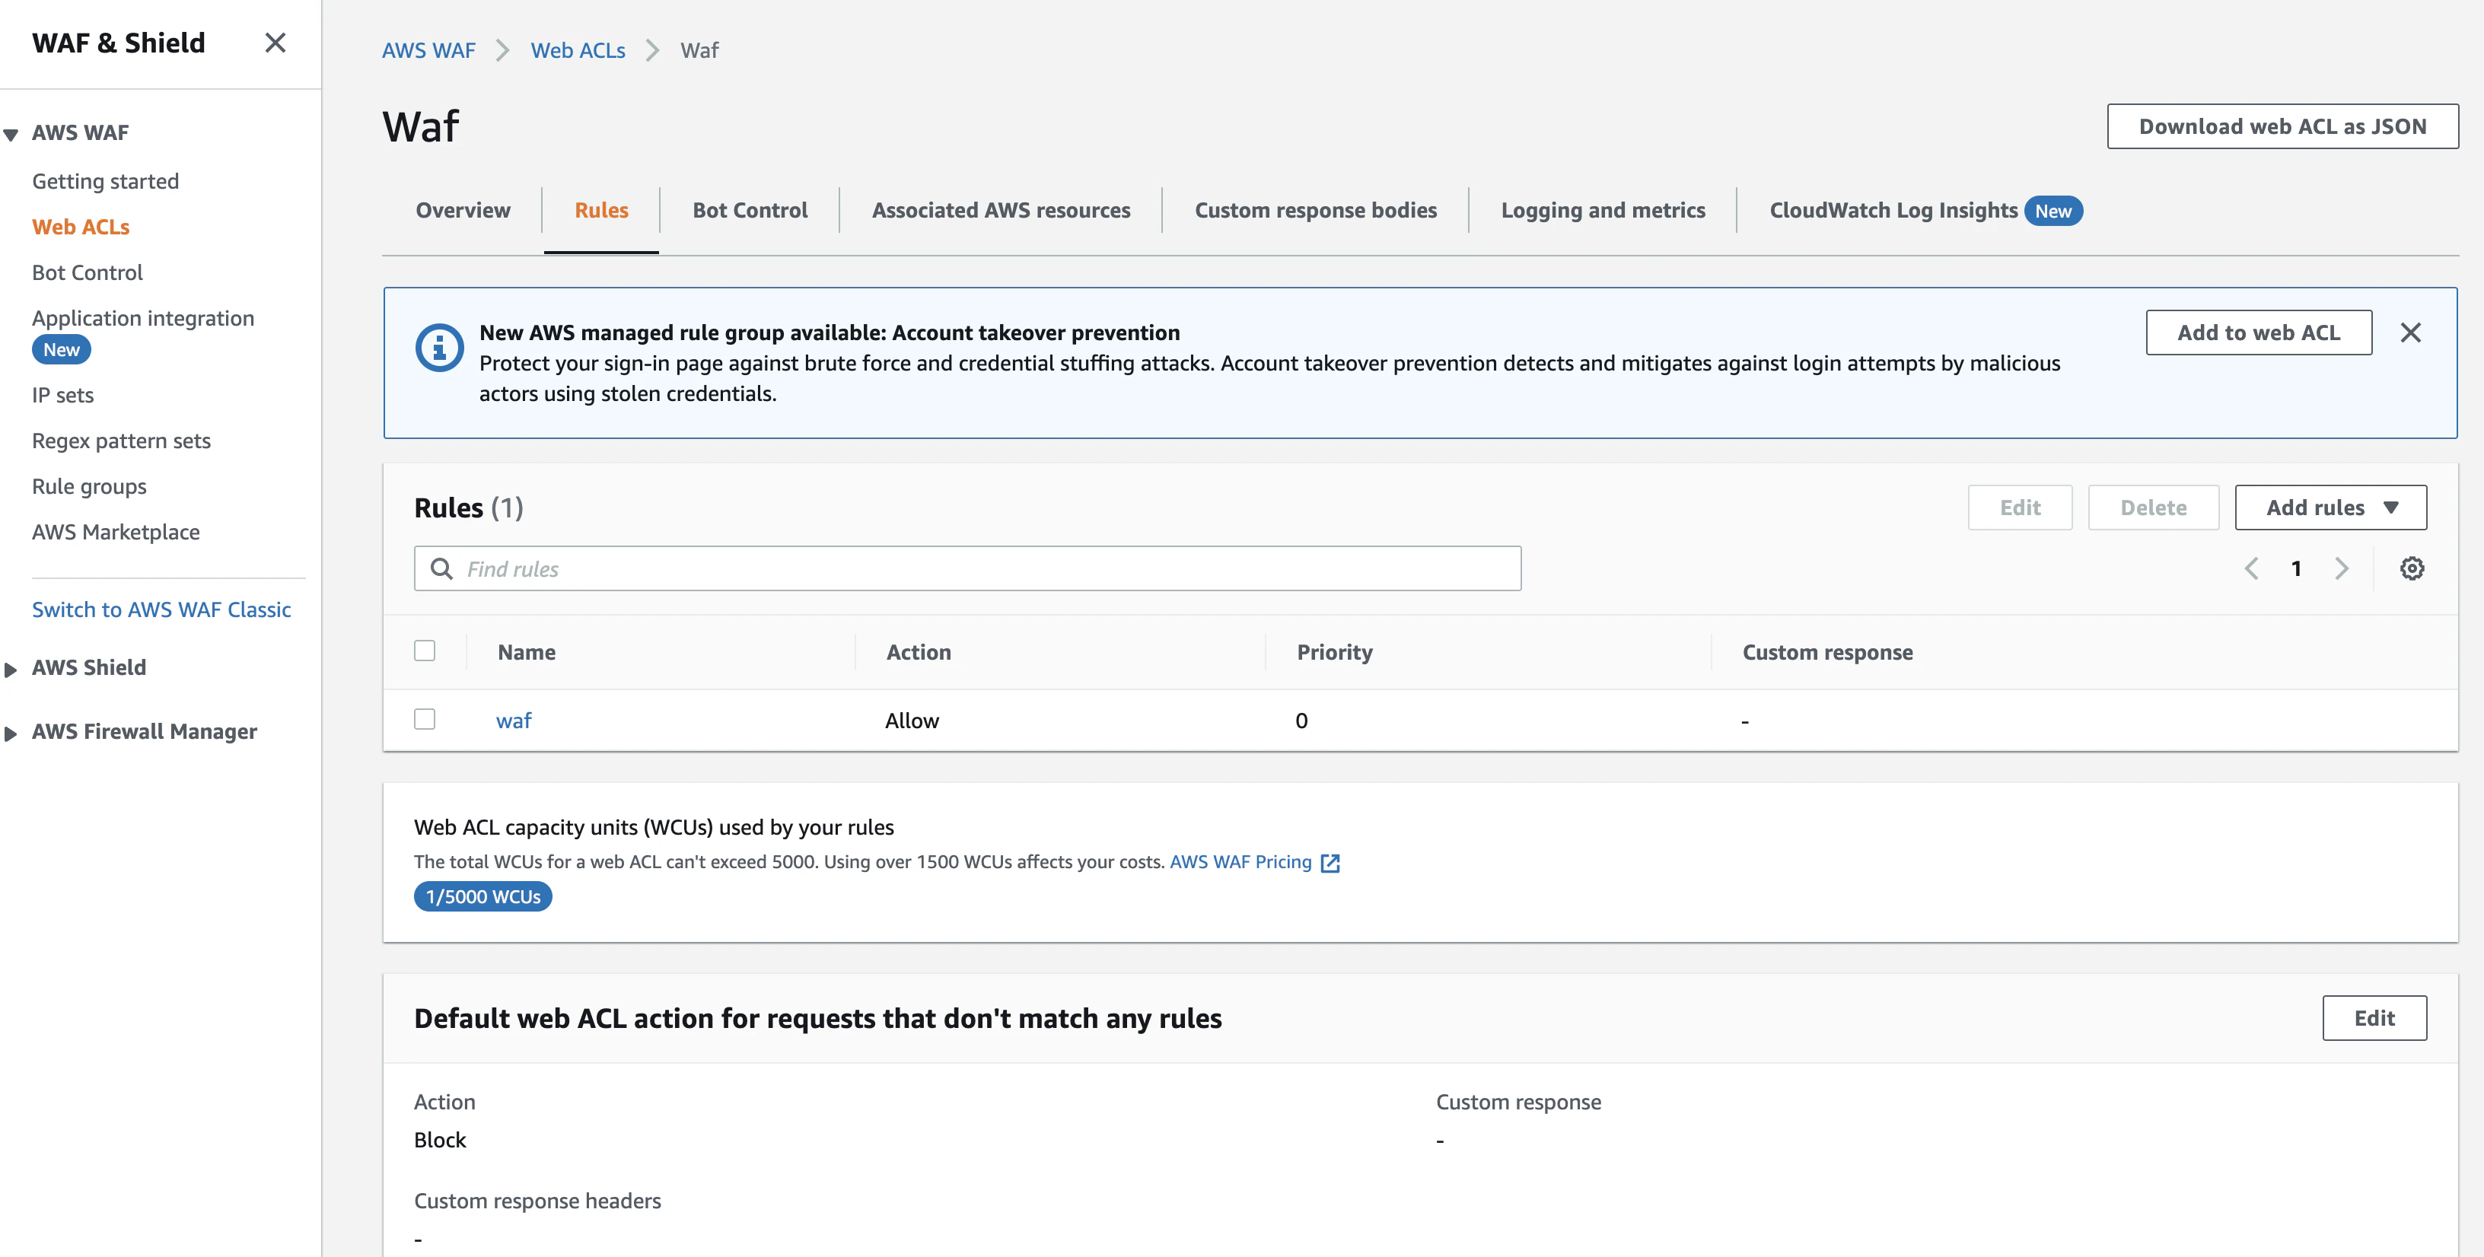Click the Allow action cell for waf

pyautogui.click(x=911, y=721)
